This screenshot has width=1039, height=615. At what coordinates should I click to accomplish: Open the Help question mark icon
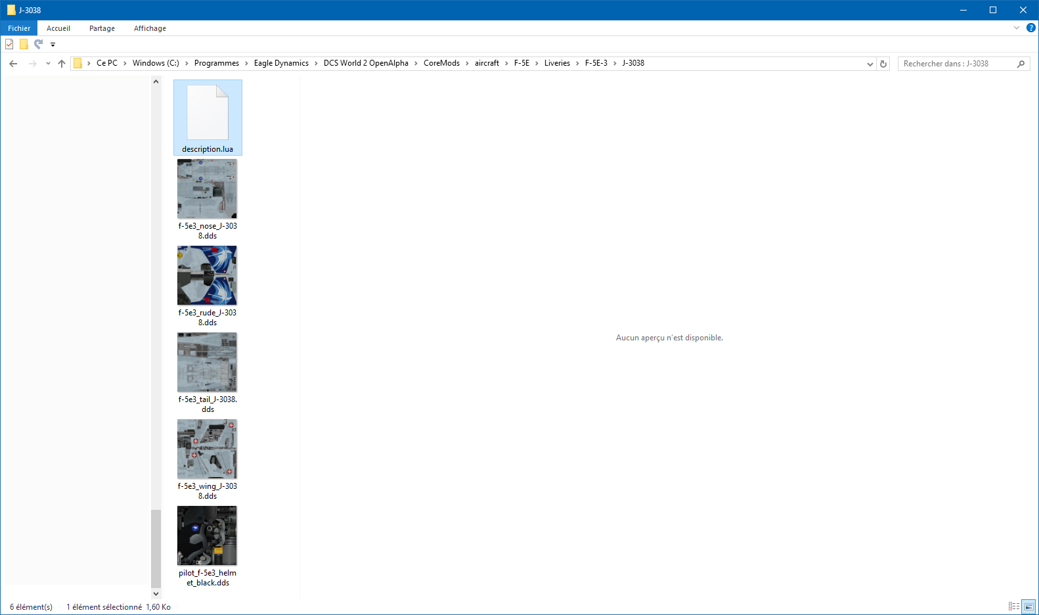click(1031, 28)
